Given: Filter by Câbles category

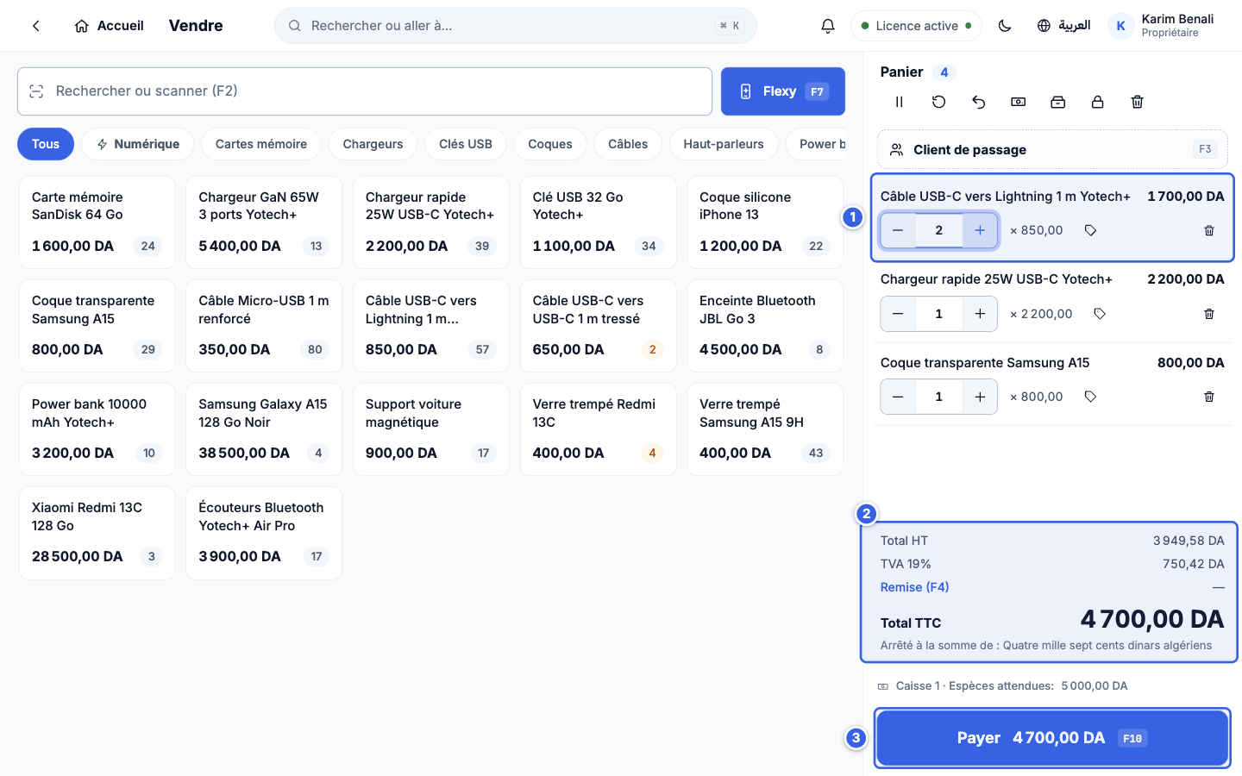Looking at the screenshot, I should 628,144.
